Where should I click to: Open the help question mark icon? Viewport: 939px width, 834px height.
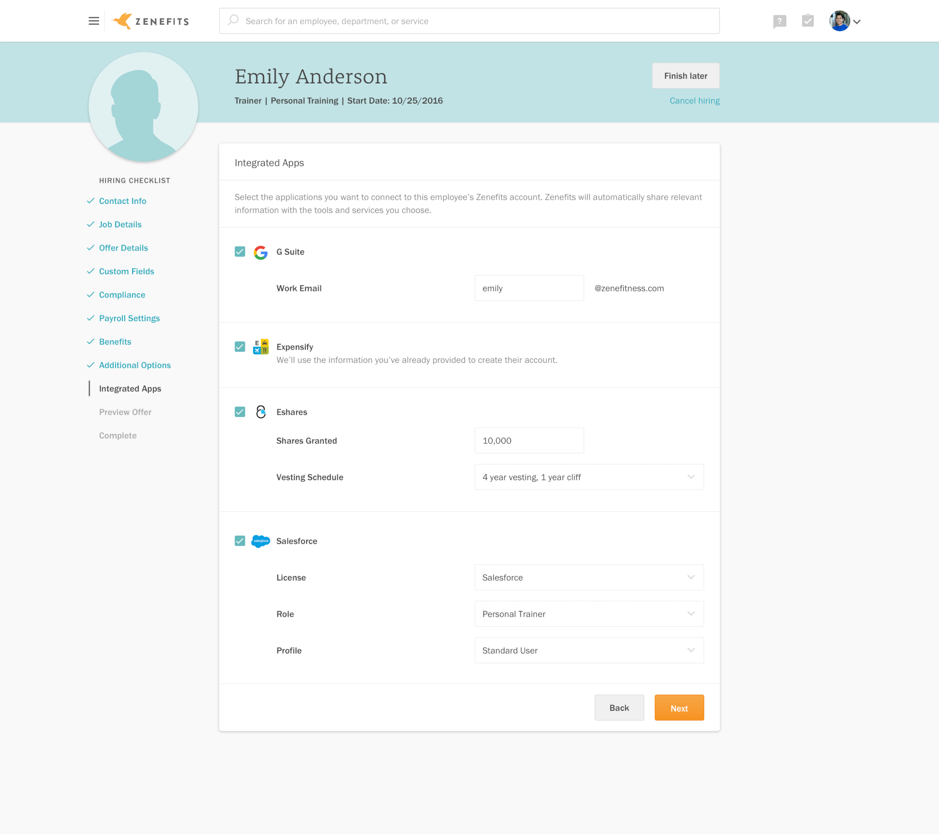779,22
